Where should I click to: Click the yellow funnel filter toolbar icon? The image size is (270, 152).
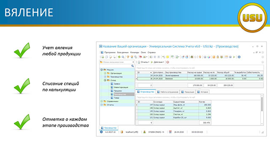coord(128,57)
